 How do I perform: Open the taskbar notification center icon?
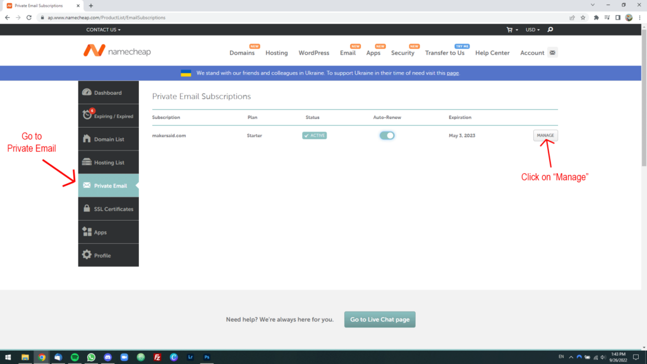tap(636, 357)
